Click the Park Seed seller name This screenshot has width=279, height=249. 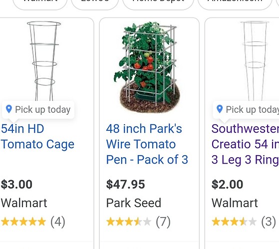[x=134, y=203]
